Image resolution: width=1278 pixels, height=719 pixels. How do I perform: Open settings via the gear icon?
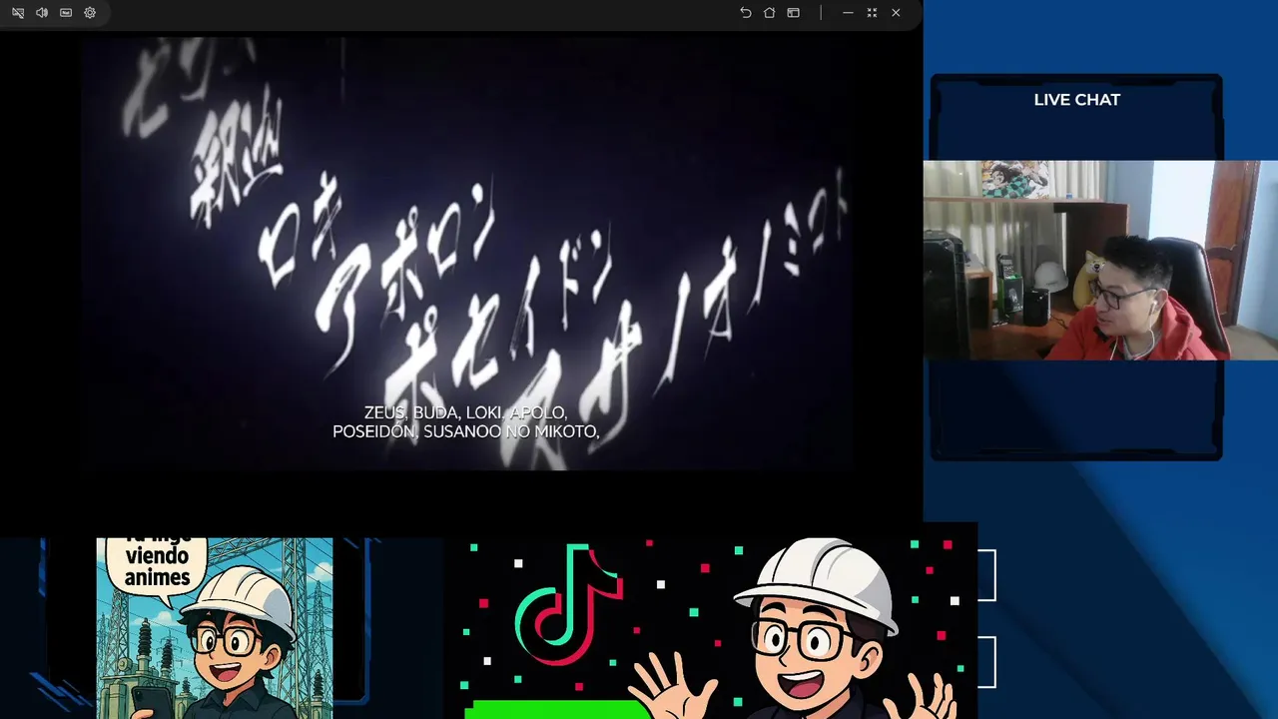[90, 13]
